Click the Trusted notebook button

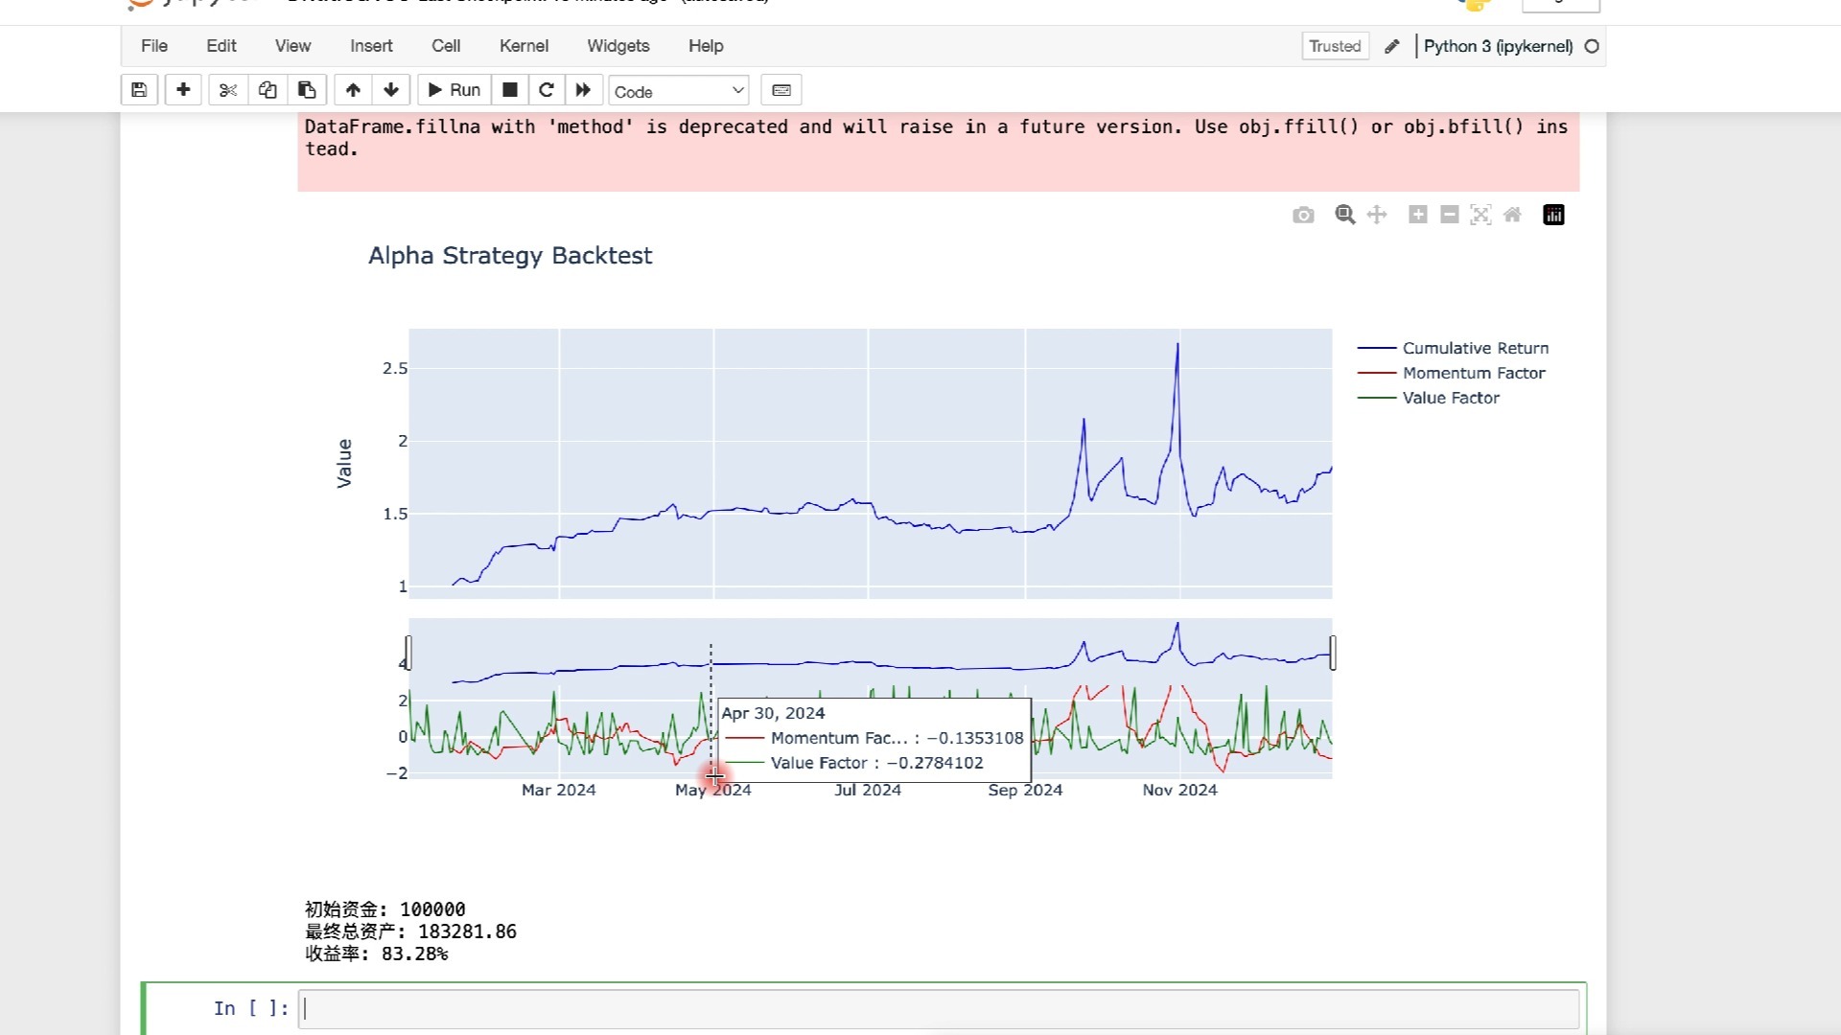pos(1335,46)
